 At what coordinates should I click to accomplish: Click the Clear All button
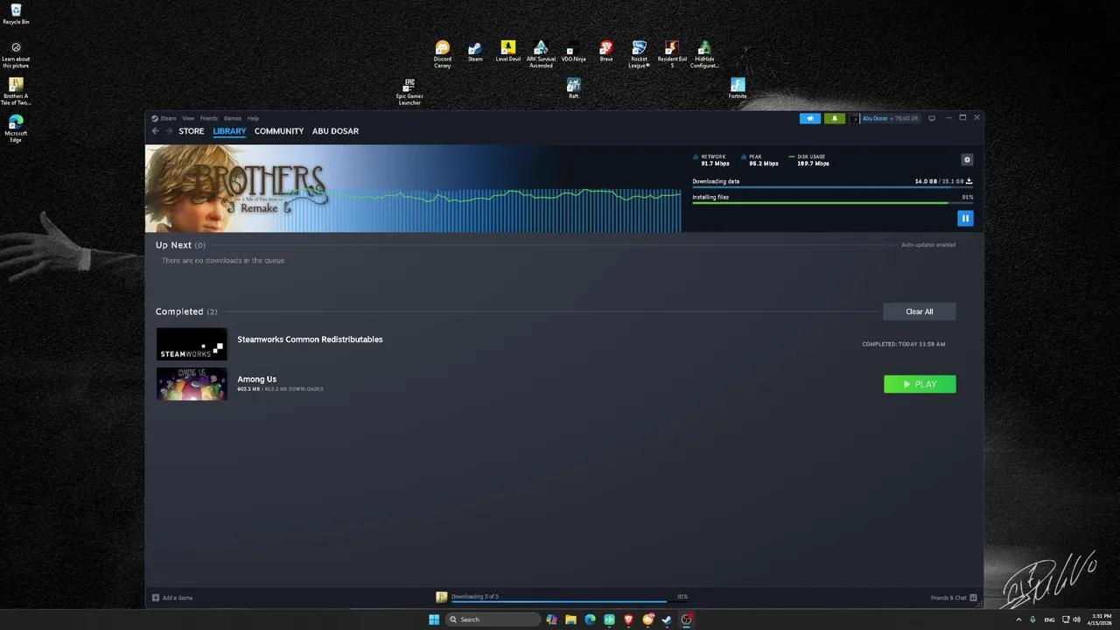coord(920,311)
